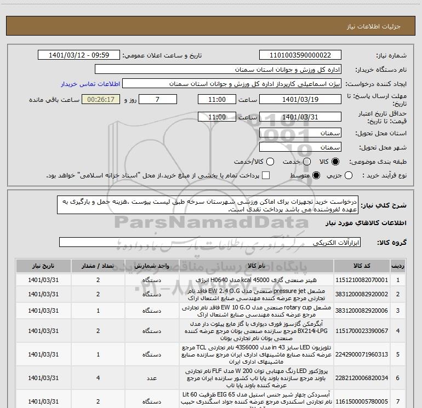Click industrial gas heater item name

[256, 280]
